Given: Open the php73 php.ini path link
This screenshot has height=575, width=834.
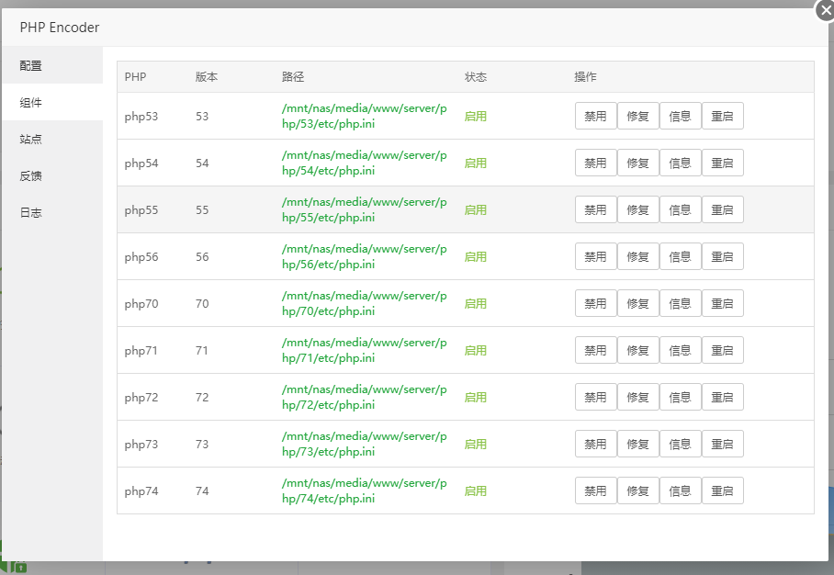Looking at the screenshot, I should (365, 444).
